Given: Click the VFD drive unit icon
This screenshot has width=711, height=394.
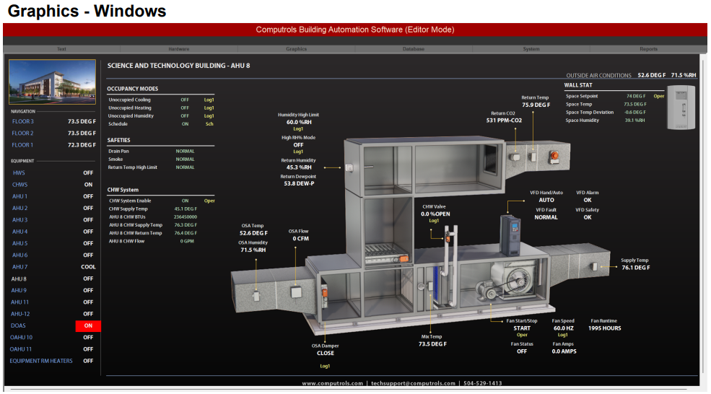Looking at the screenshot, I should click(512, 231).
